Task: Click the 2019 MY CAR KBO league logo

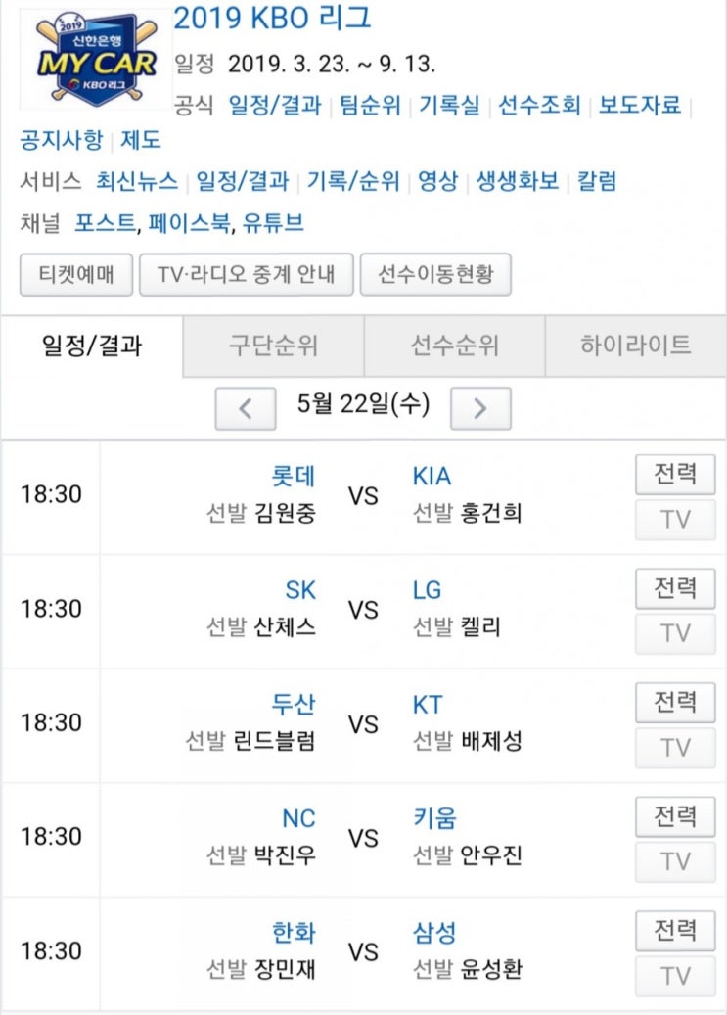Action: [97, 59]
